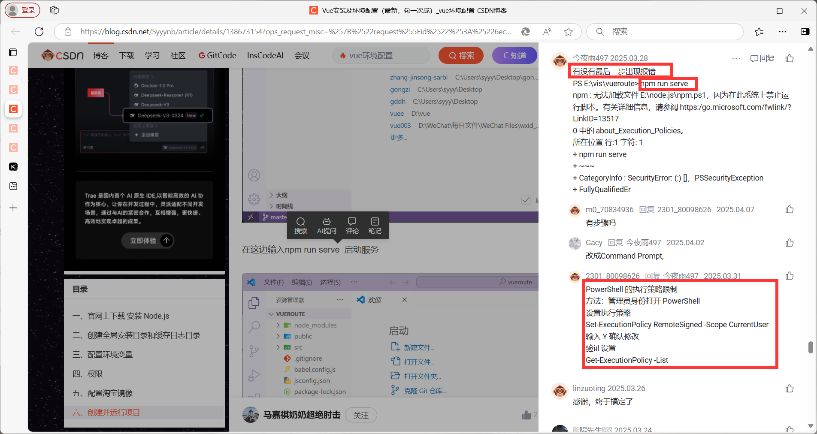
Task: Go to 六、创建并运行项目 section
Action: click(106, 413)
